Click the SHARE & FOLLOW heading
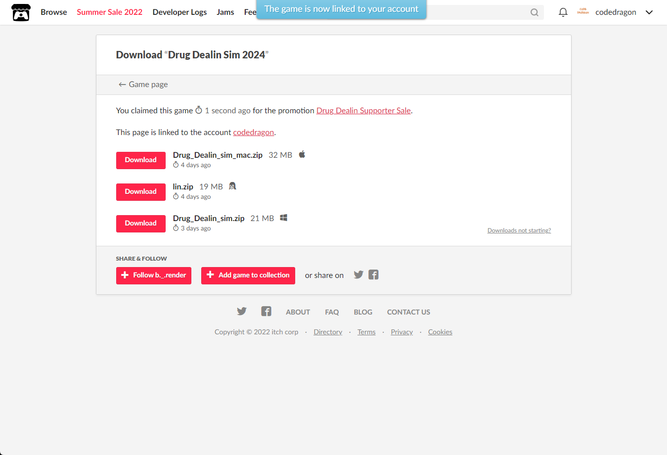667x455 pixels. (x=141, y=259)
